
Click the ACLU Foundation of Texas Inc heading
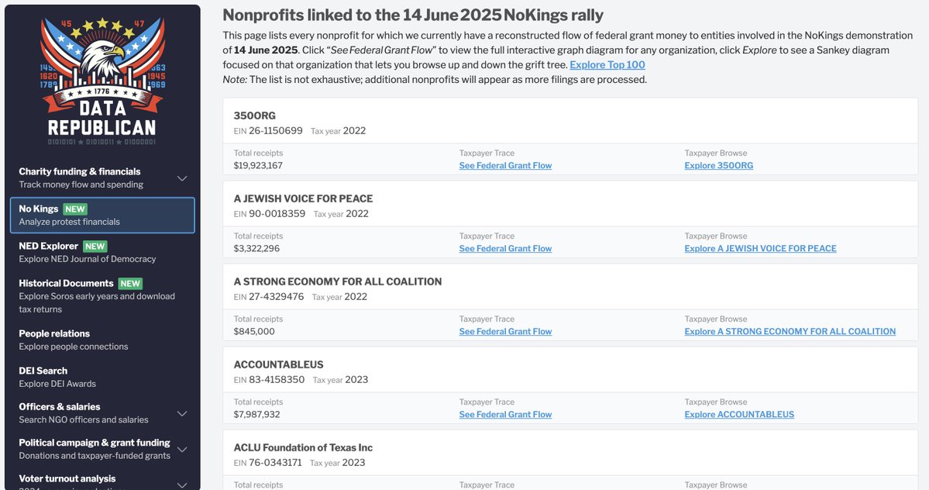[304, 447]
